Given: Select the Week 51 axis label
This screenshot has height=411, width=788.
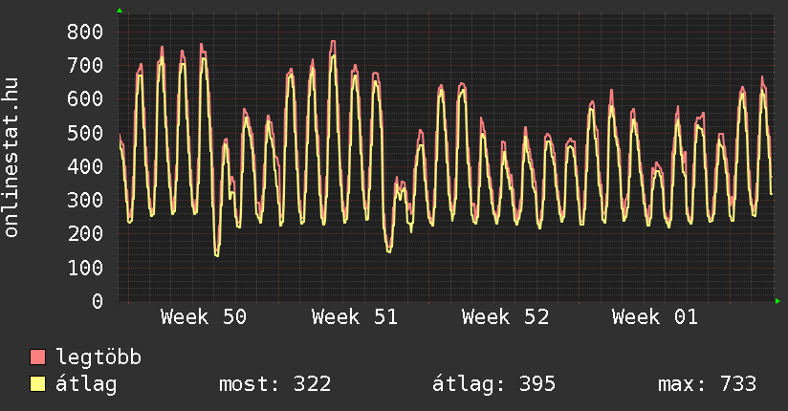Looking at the screenshot, I should pos(354,317).
